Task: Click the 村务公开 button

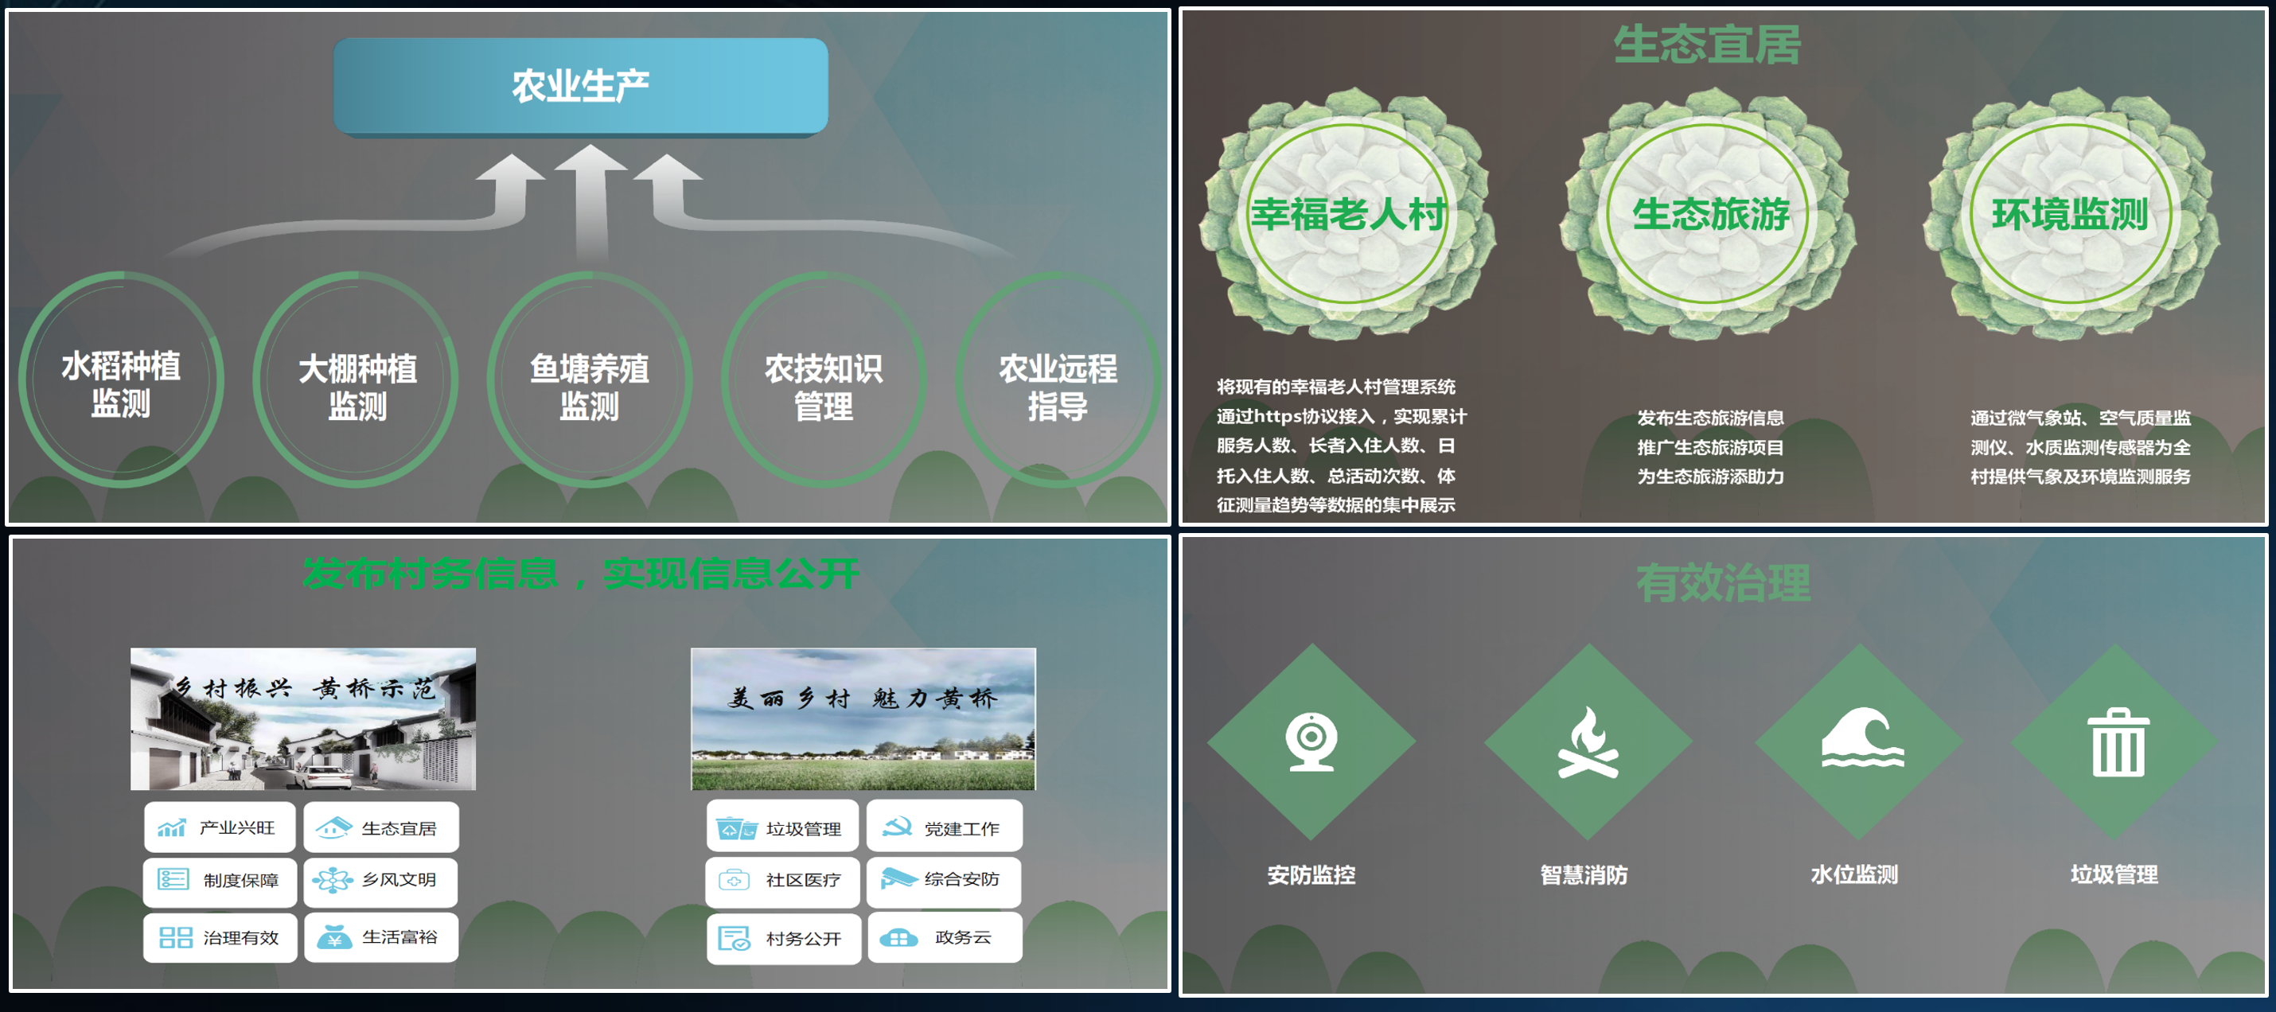Action: click(x=783, y=939)
